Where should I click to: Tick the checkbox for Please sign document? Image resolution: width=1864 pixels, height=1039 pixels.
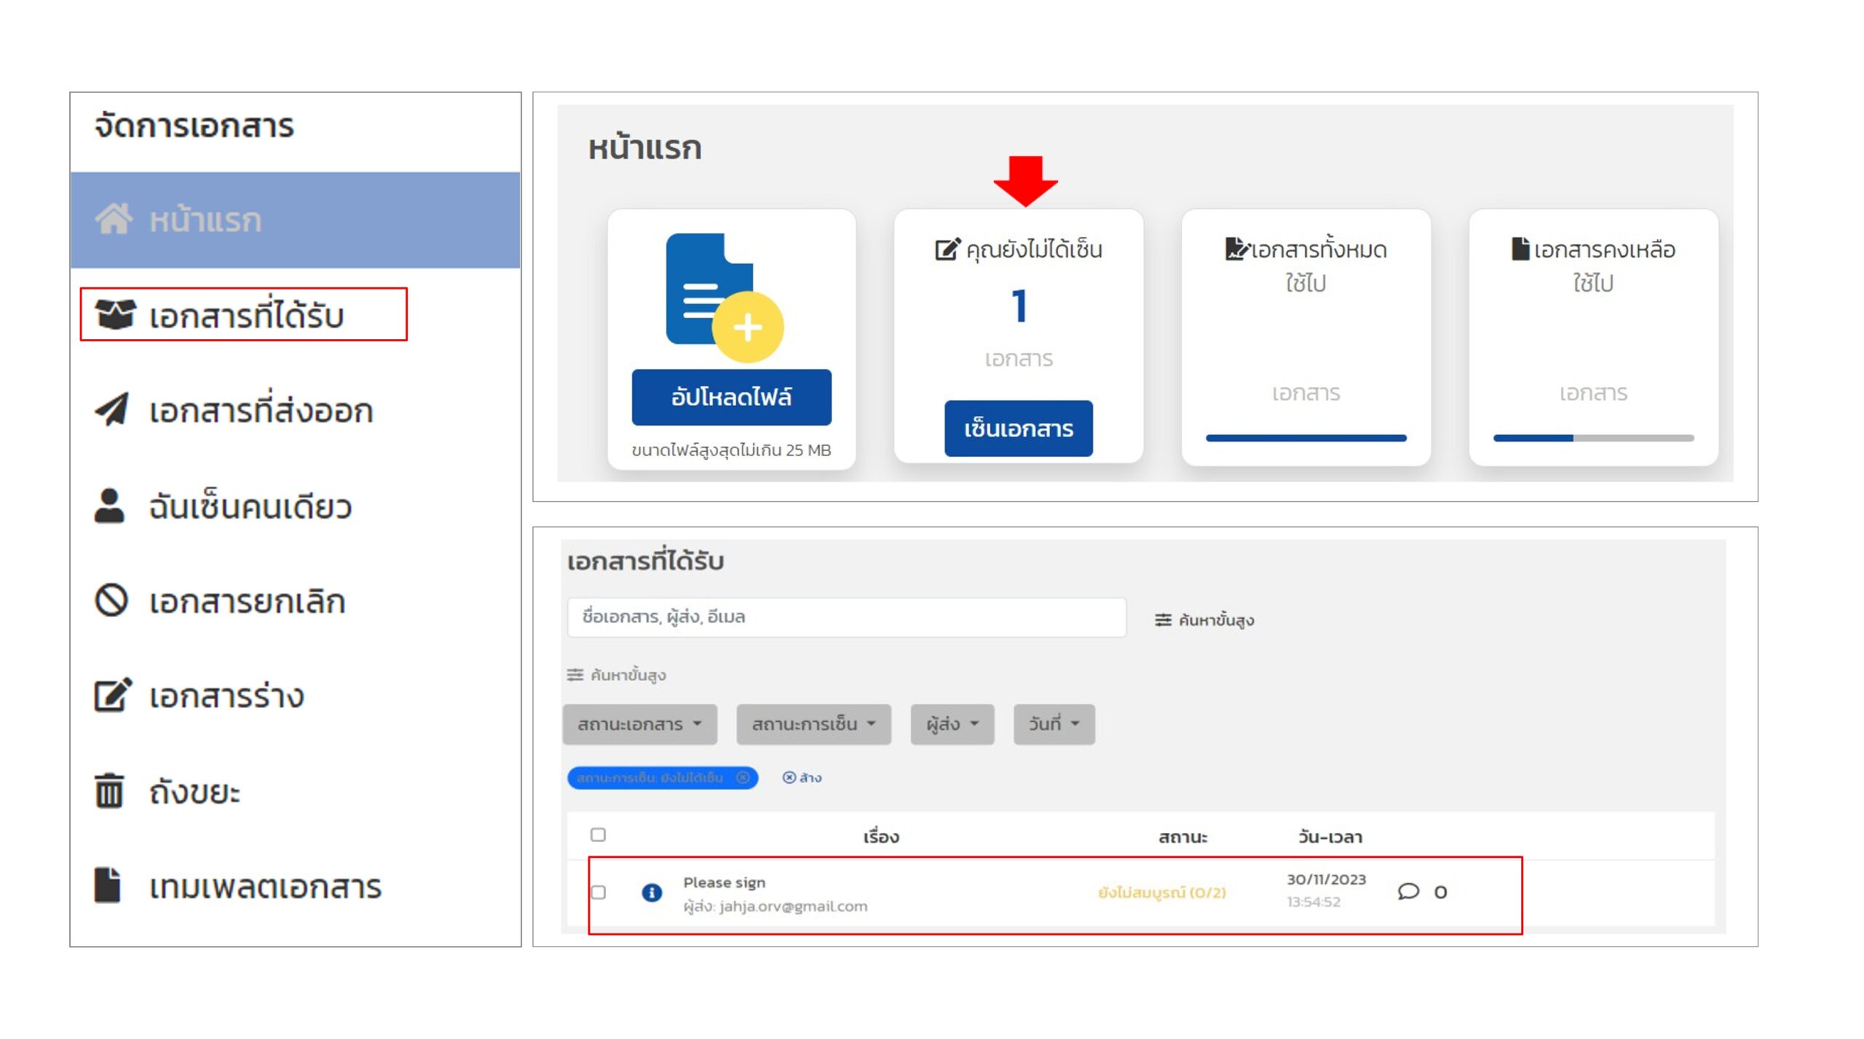[598, 892]
